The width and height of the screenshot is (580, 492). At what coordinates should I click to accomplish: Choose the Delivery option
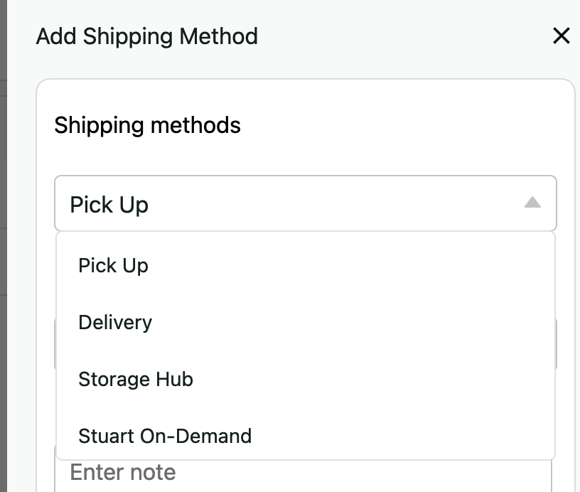pos(115,323)
